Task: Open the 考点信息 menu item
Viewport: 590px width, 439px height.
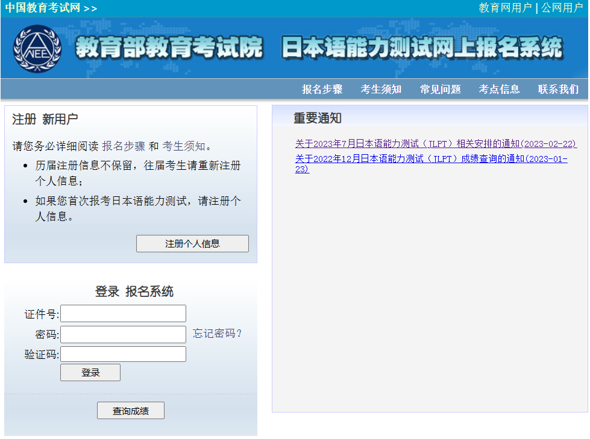Action: (499, 90)
